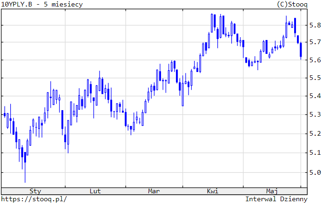Click the Interwal Dzienny label
The height and width of the screenshot is (204, 323).
pyautogui.click(x=276, y=199)
